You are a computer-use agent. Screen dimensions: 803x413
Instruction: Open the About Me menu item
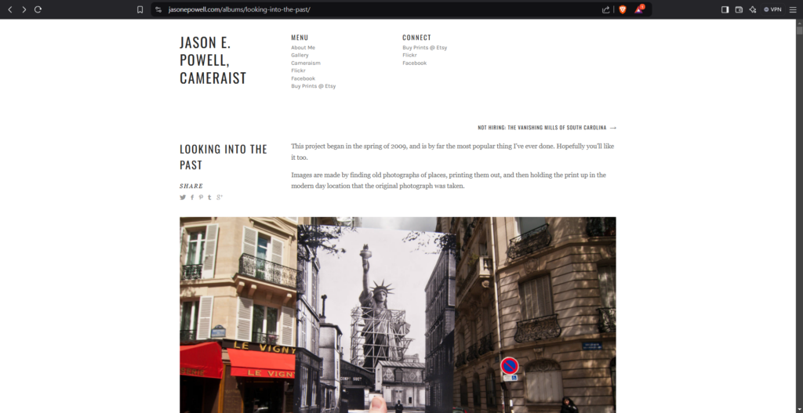tap(303, 48)
